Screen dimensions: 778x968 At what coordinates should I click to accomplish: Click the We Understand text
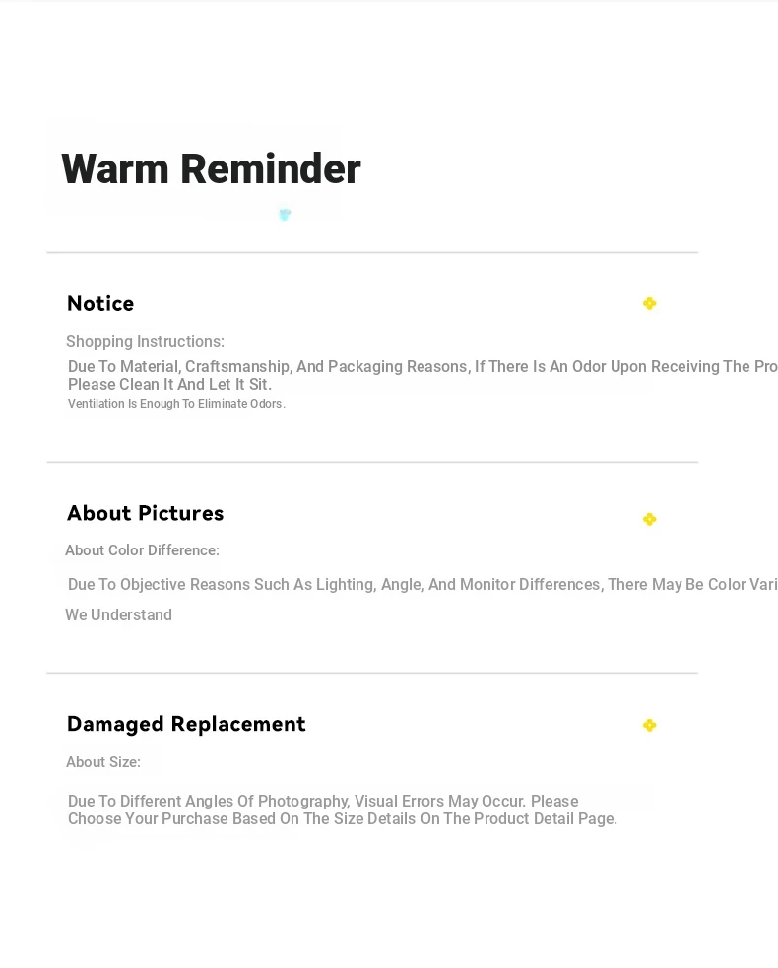[x=118, y=614]
